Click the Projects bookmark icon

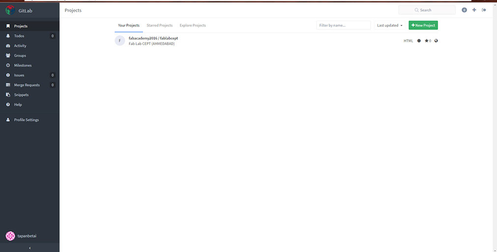(8, 26)
